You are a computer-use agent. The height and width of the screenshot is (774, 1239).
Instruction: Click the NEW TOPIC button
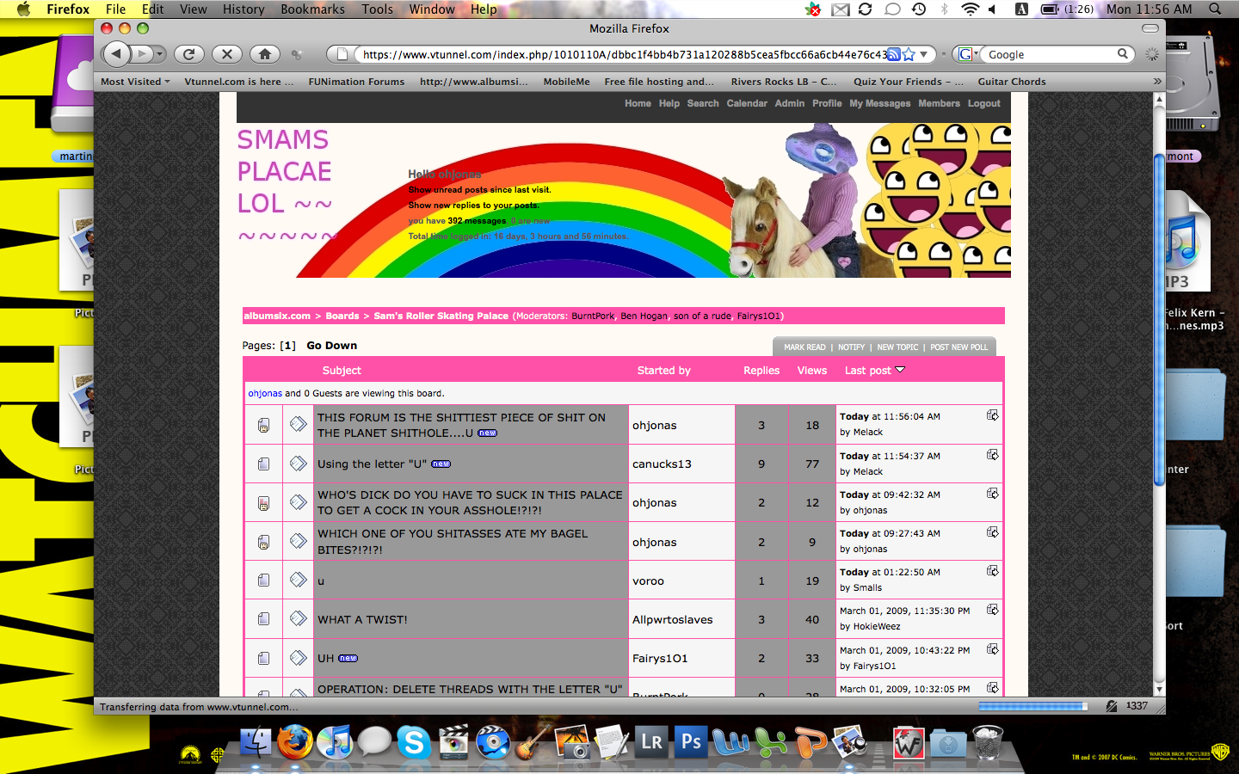(x=897, y=347)
